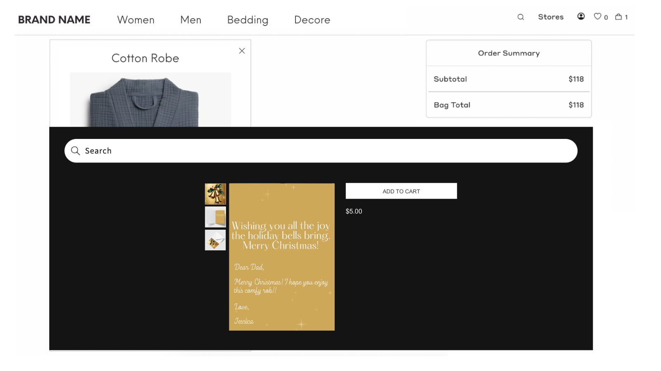Navigate to the Decore category
The width and height of the screenshot is (661, 371).
point(312,20)
